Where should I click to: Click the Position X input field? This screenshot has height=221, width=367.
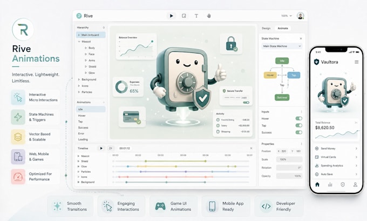pyautogui.click(x=282, y=151)
